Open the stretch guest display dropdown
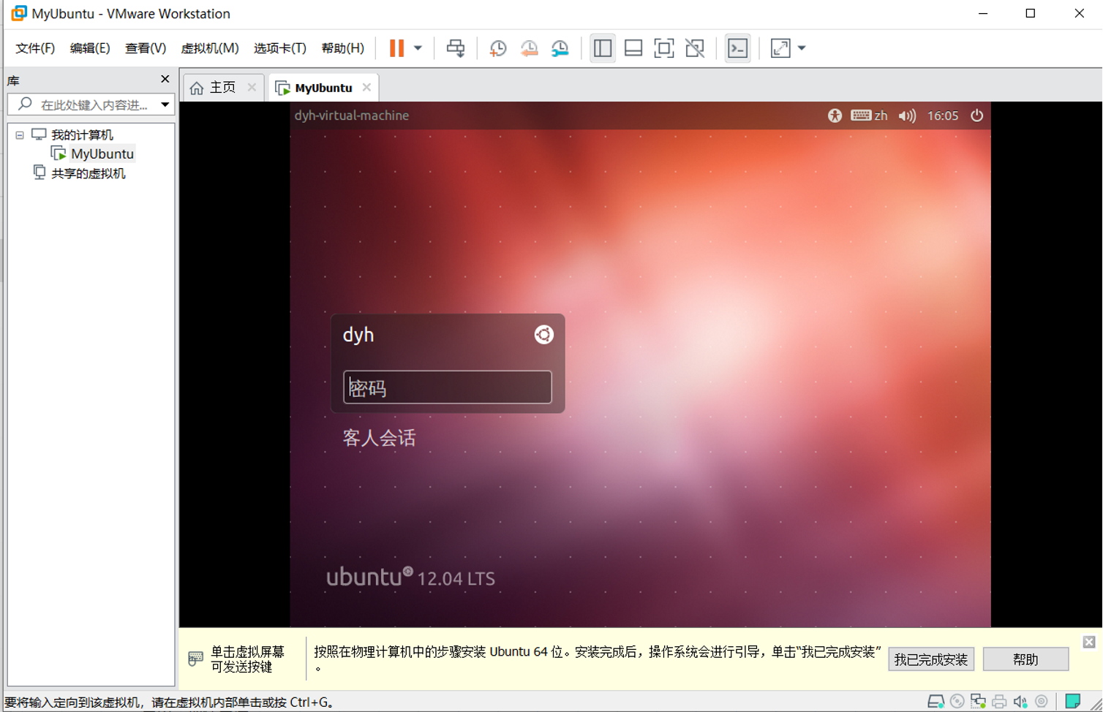The width and height of the screenshot is (1103, 712). pos(800,48)
